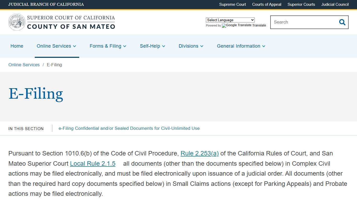The width and height of the screenshot is (357, 201).
Task: Expand the Self-Help menu chevron
Action: pyautogui.click(x=164, y=46)
